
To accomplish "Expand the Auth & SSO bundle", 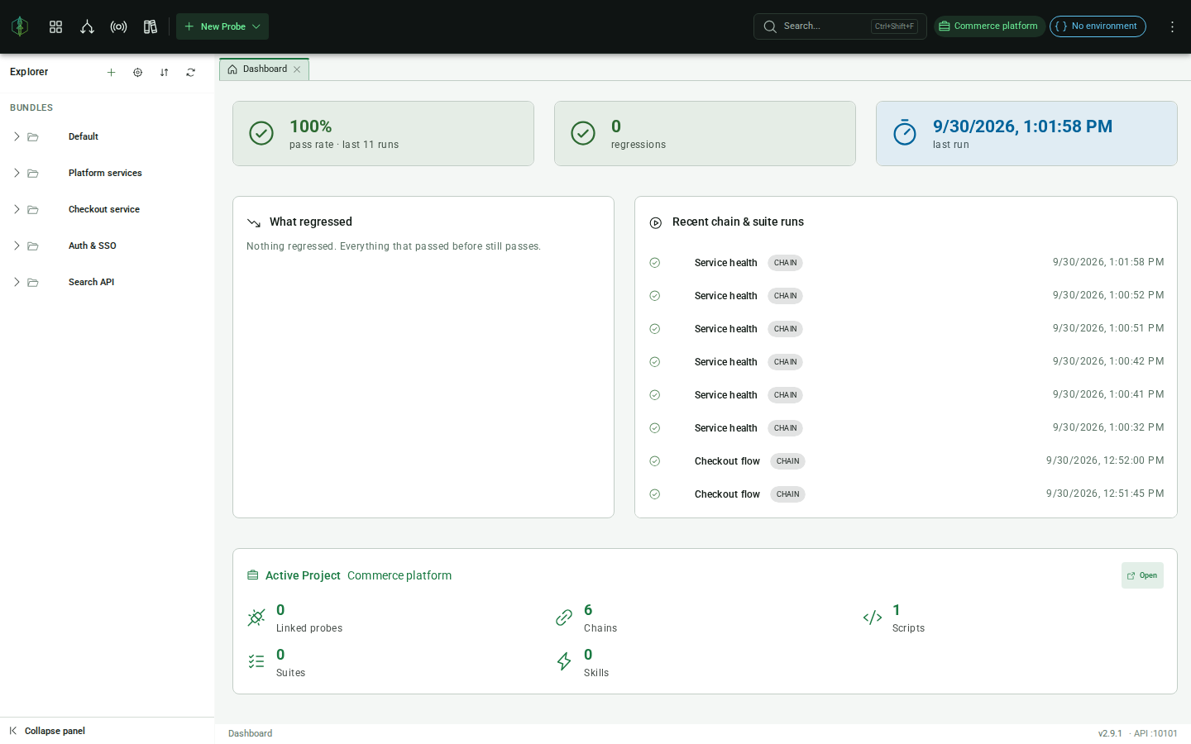I will point(17,246).
